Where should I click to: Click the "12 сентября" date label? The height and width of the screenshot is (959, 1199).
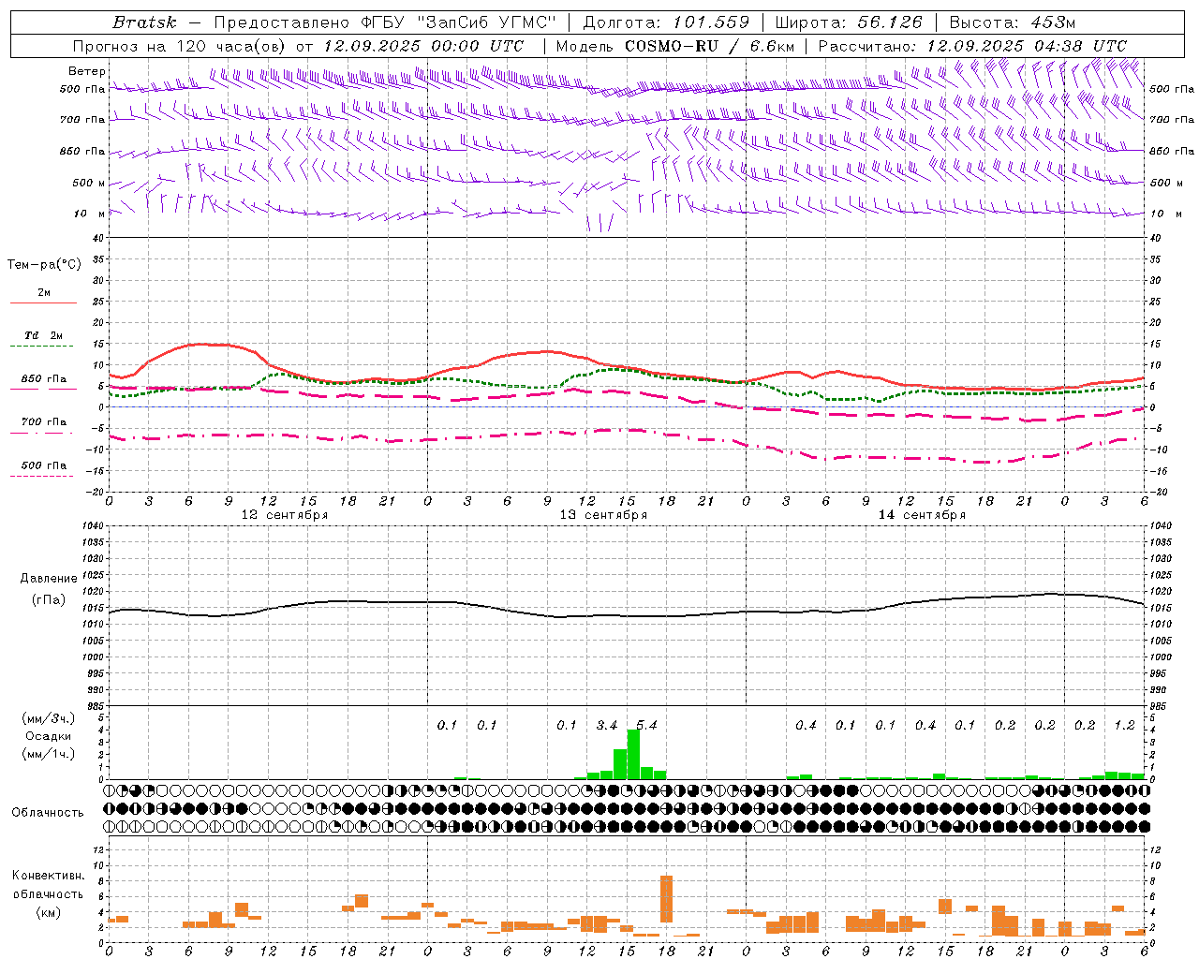click(285, 514)
